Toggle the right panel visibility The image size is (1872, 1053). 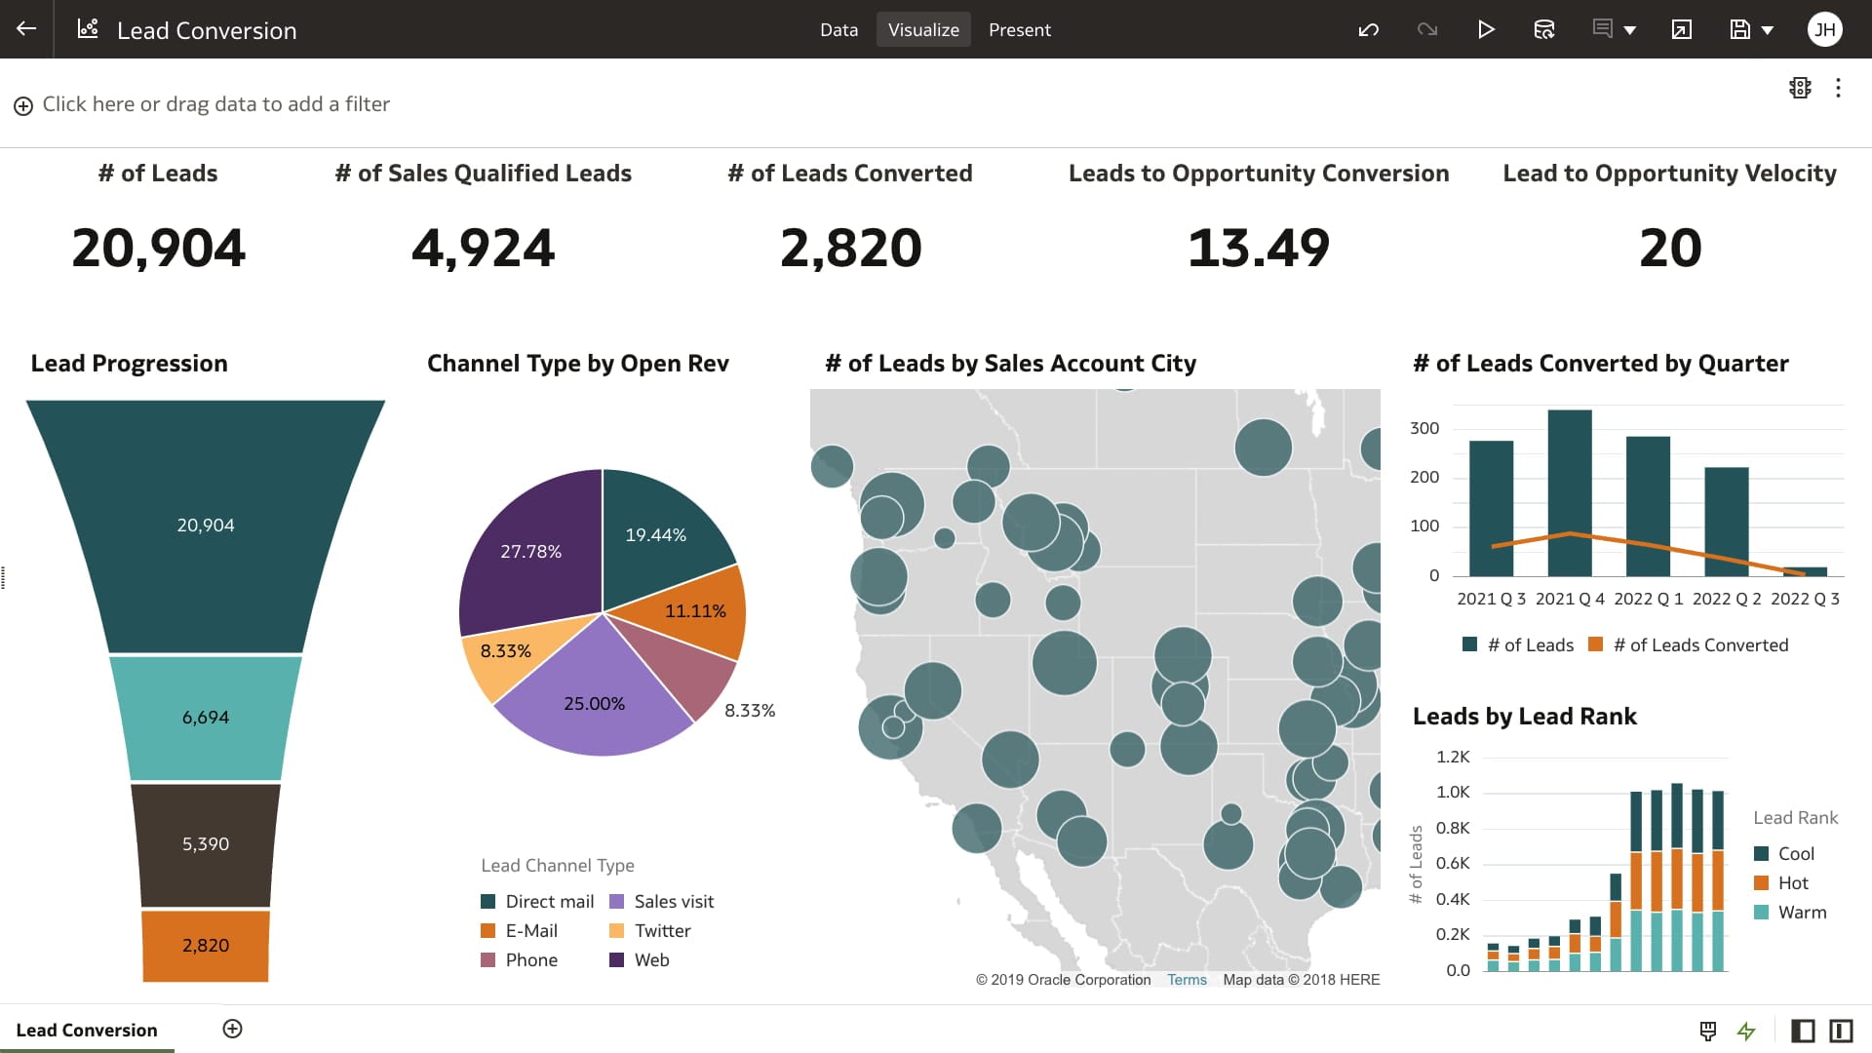[x=1840, y=1032]
